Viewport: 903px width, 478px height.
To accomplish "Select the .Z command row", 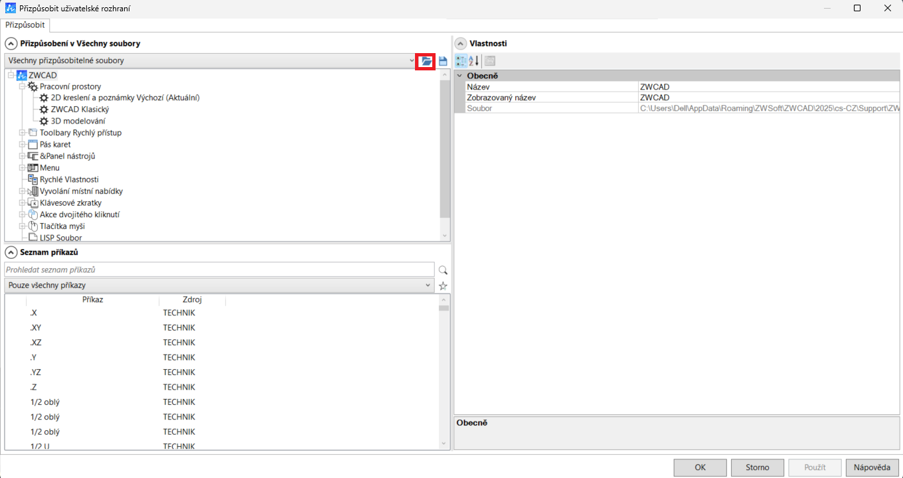I will point(222,387).
